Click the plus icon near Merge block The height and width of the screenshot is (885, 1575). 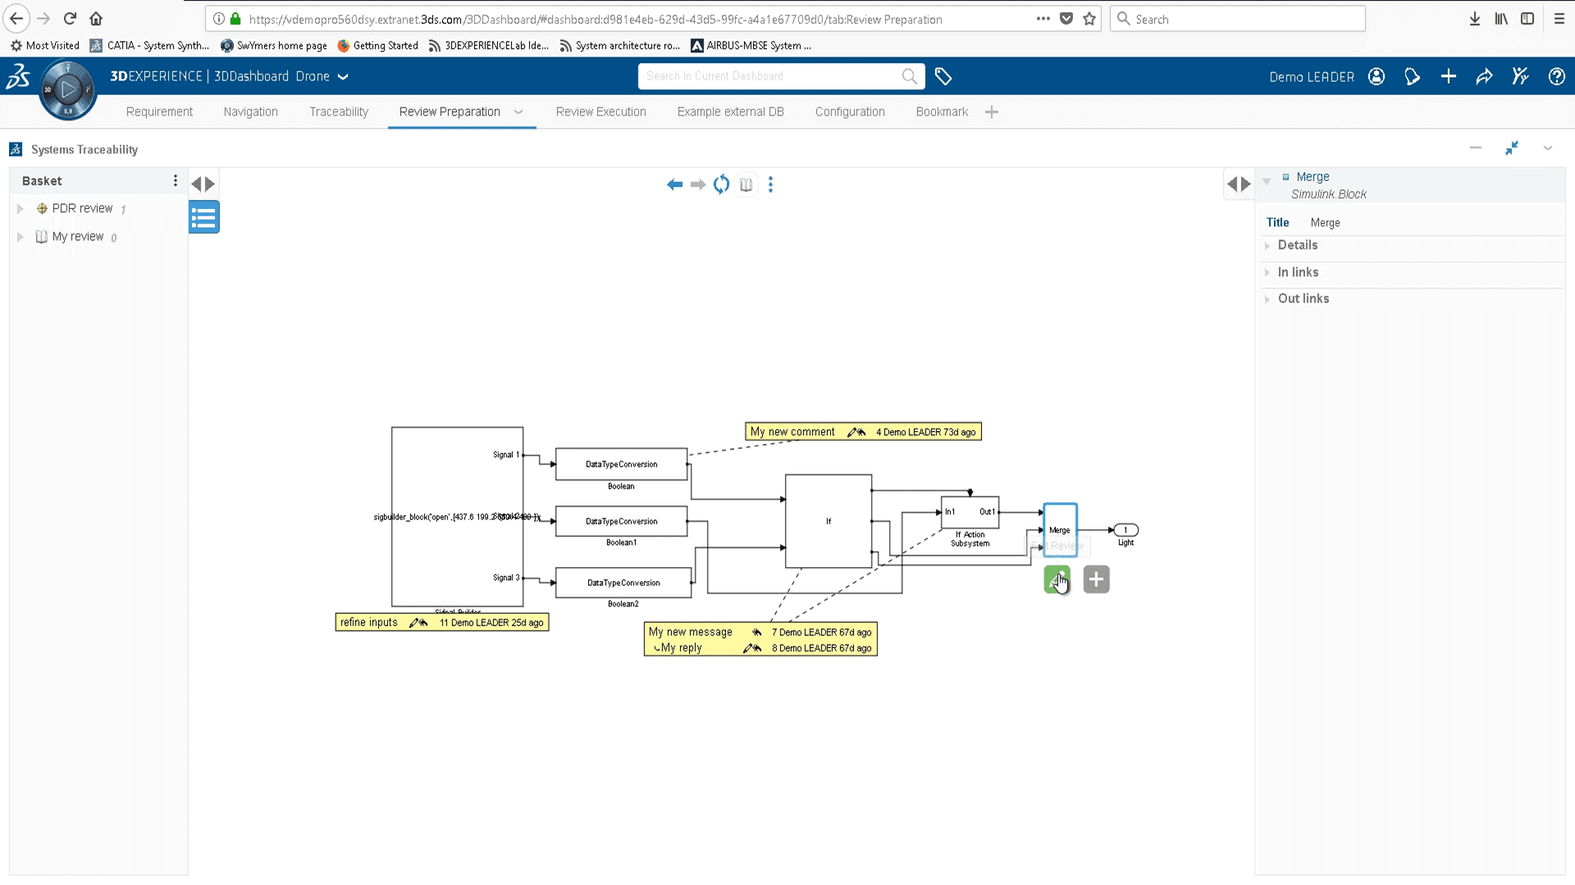coord(1096,579)
